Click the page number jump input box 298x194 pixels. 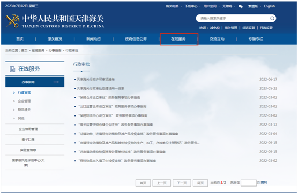pyautogui.click(x=249, y=183)
